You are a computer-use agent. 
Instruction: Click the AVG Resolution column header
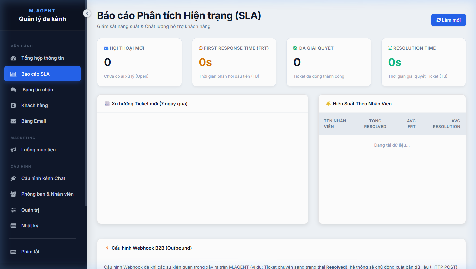[x=447, y=124]
